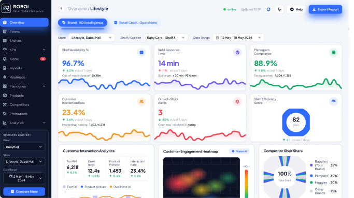The image size is (354, 198).
Task: Open Overview in the sidebar
Action: click(24, 23)
